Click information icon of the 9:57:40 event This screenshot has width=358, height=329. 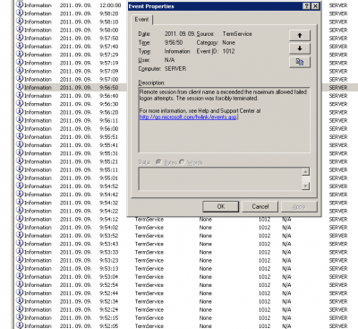(x=20, y=46)
